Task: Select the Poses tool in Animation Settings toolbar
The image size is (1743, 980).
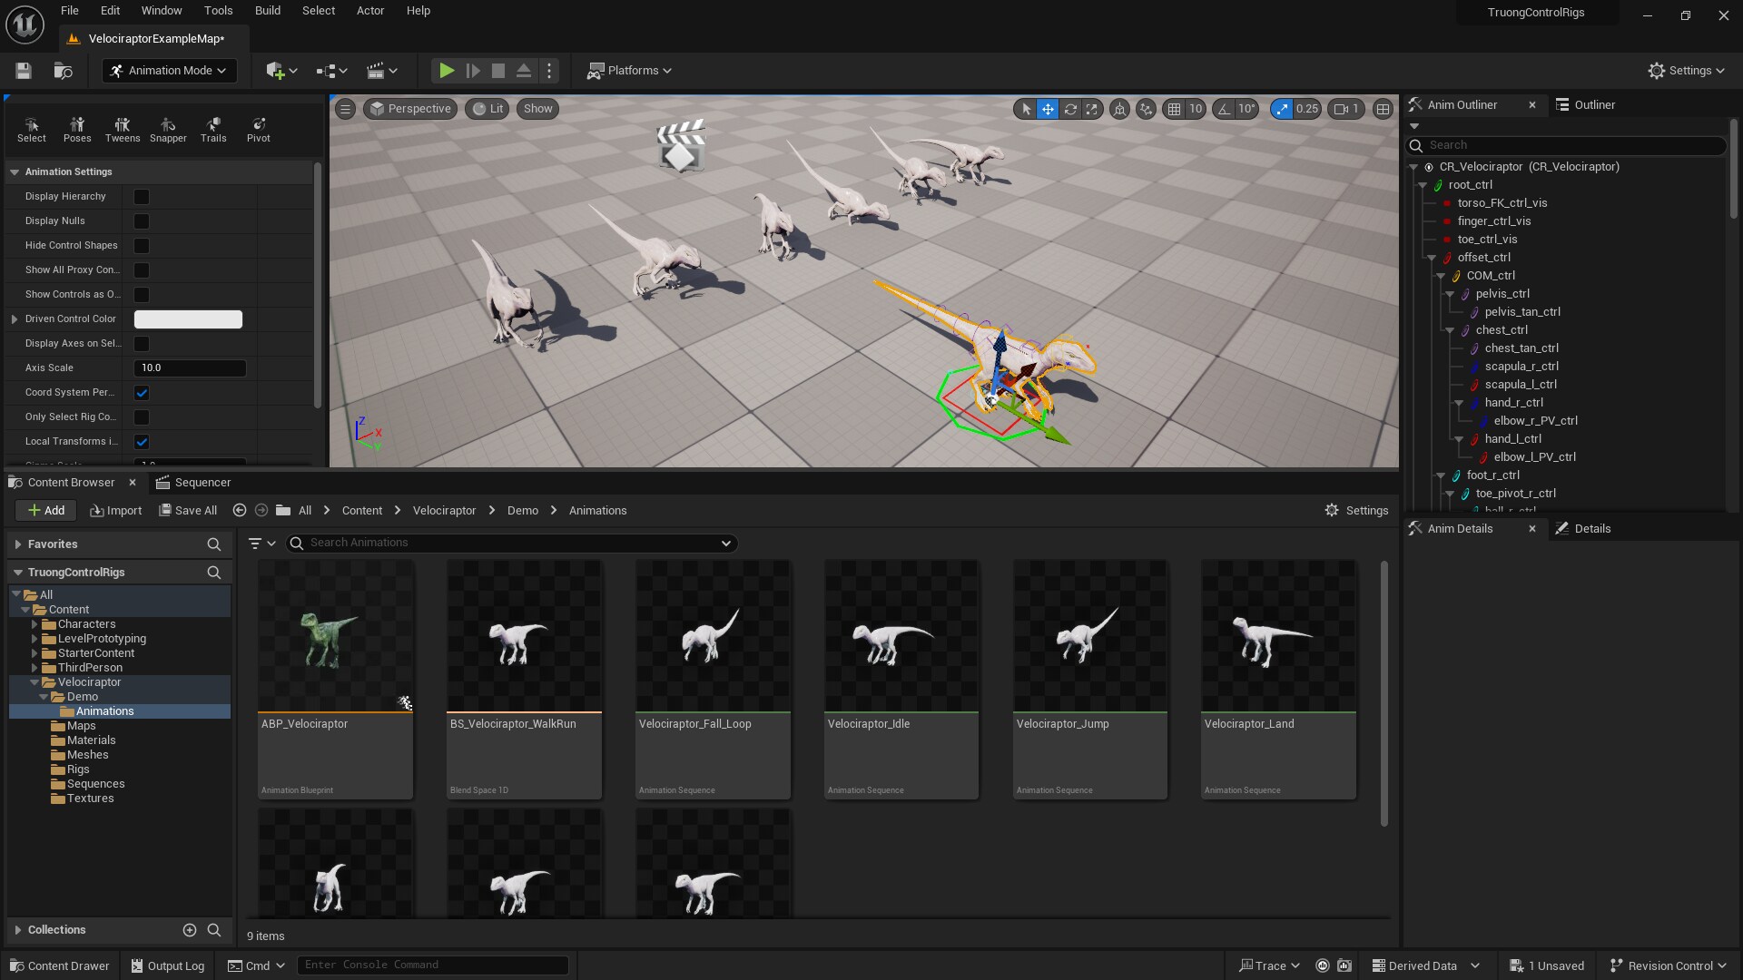Action: click(76, 129)
